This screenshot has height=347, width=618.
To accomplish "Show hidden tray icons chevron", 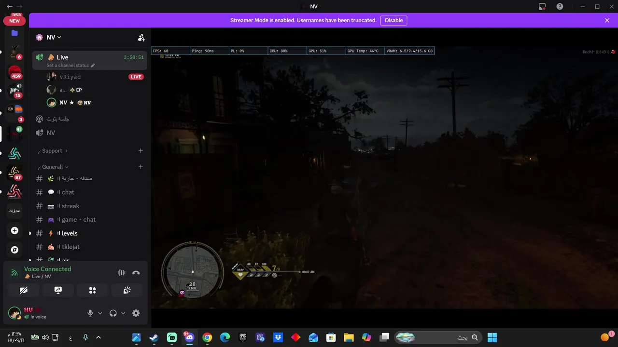I will pyautogui.click(x=98, y=337).
